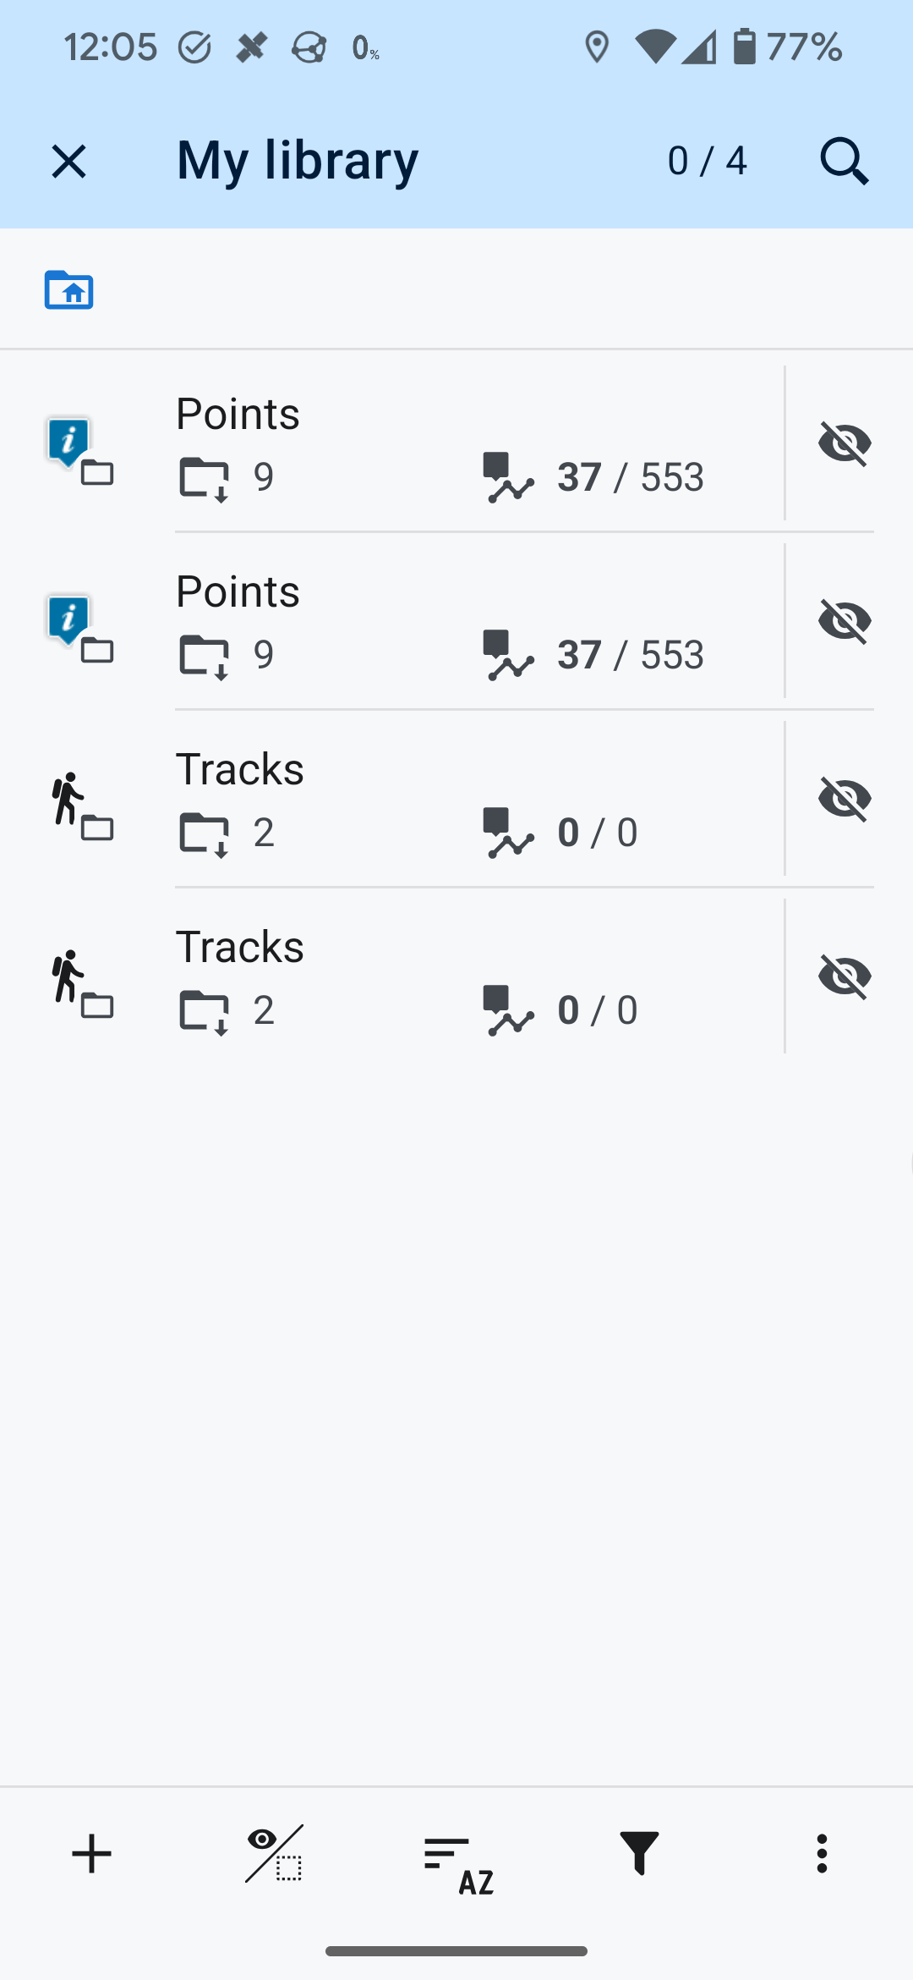Open the A-Z sort options
The height and width of the screenshot is (1980, 913).
tap(456, 1855)
